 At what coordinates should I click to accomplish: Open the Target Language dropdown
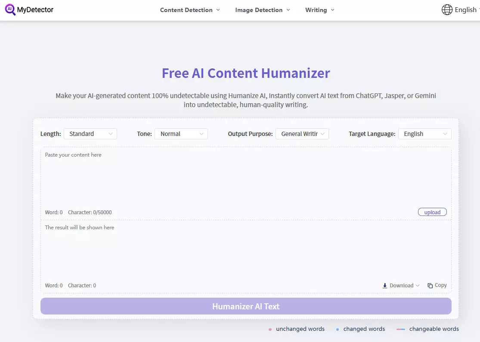[x=424, y=133]
